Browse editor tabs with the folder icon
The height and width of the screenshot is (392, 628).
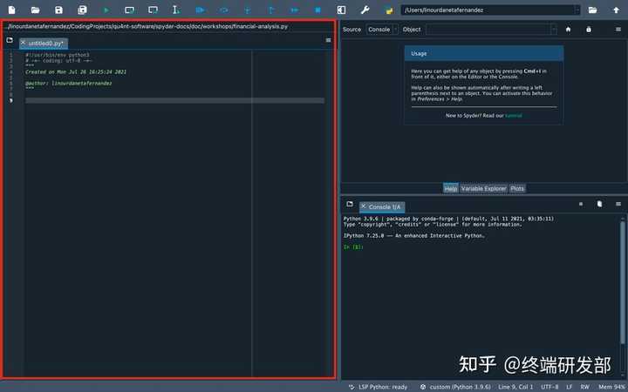point(10,40)
